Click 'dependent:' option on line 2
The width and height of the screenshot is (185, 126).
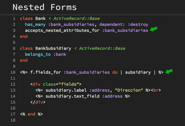[x=112, y=25]
